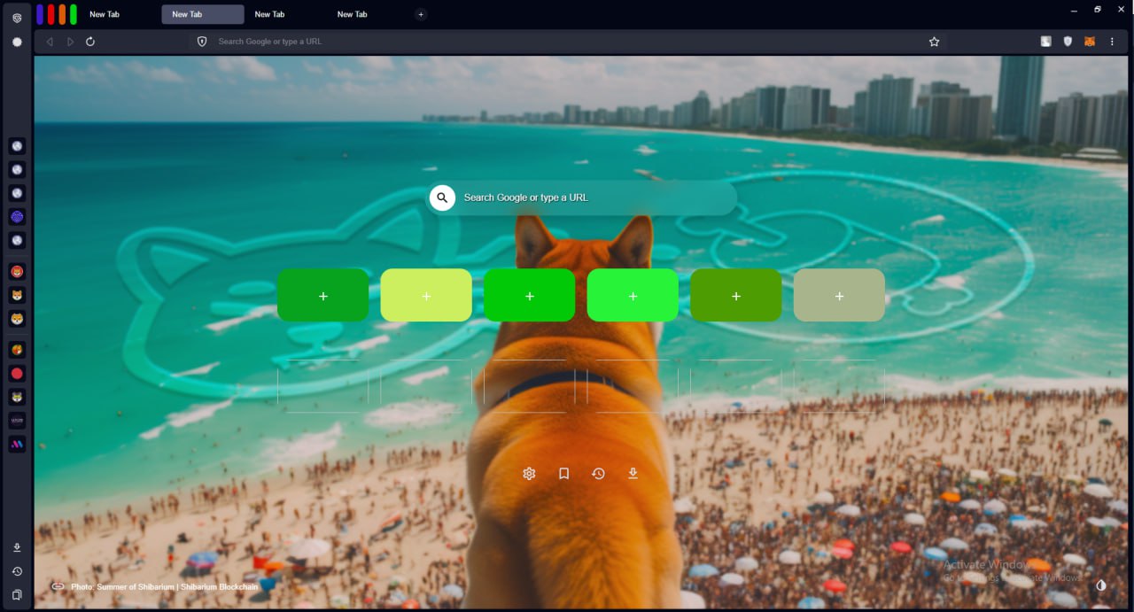This screenshot has width=1134, height=612.
Task: Click the solid red circle sidebar icon
Action: [17, 374]
